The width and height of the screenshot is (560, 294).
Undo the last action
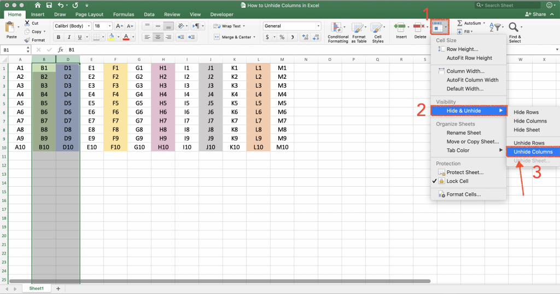61,5
